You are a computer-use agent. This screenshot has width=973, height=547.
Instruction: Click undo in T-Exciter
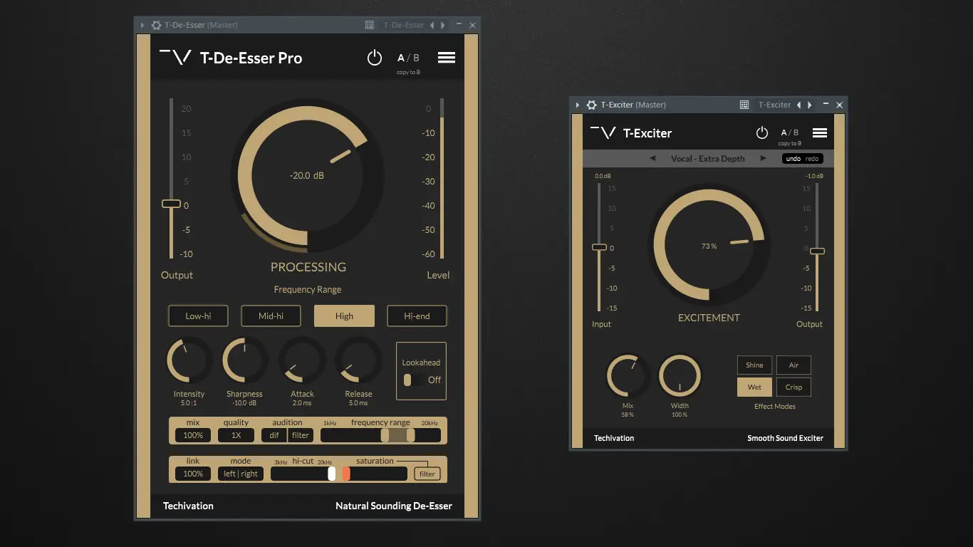click(x=793, y=159)
